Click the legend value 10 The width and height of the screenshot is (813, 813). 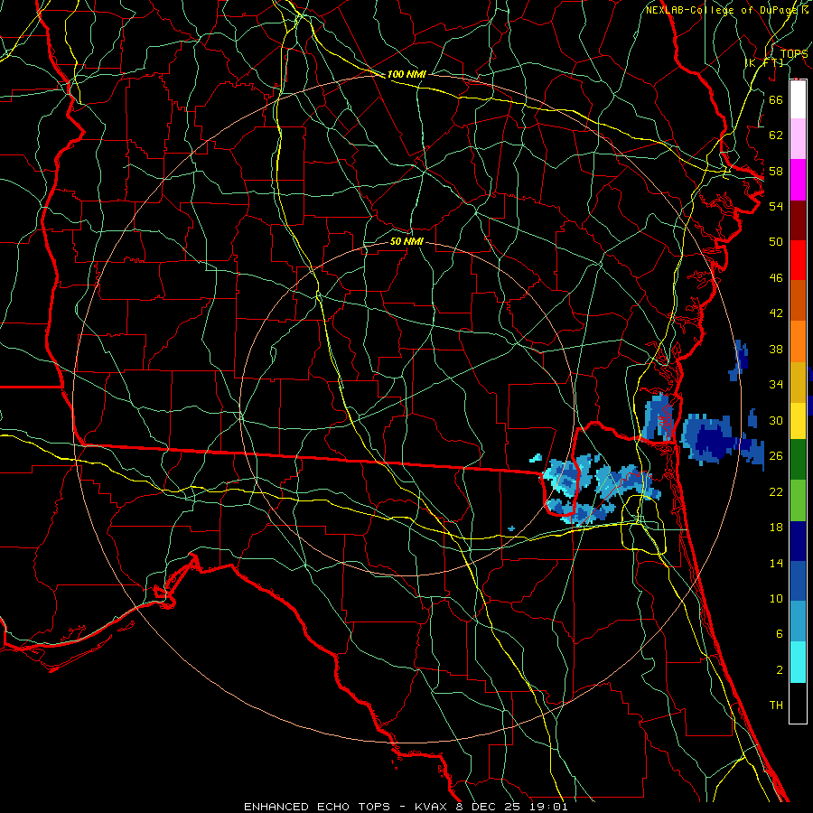[776, 598]
